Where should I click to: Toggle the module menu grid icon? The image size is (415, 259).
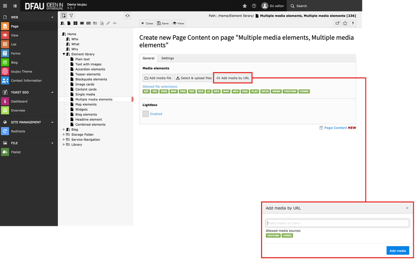point(5,6)
